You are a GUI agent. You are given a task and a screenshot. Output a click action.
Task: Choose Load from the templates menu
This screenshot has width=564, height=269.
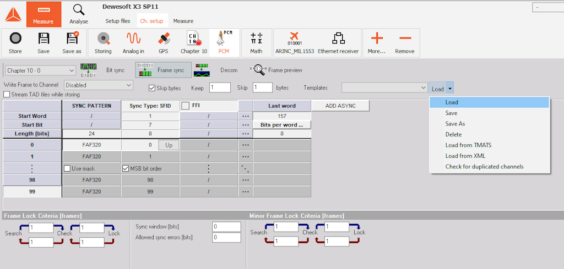(x=490, y=102)
